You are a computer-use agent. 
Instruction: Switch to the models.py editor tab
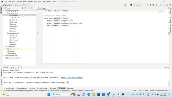42,8
